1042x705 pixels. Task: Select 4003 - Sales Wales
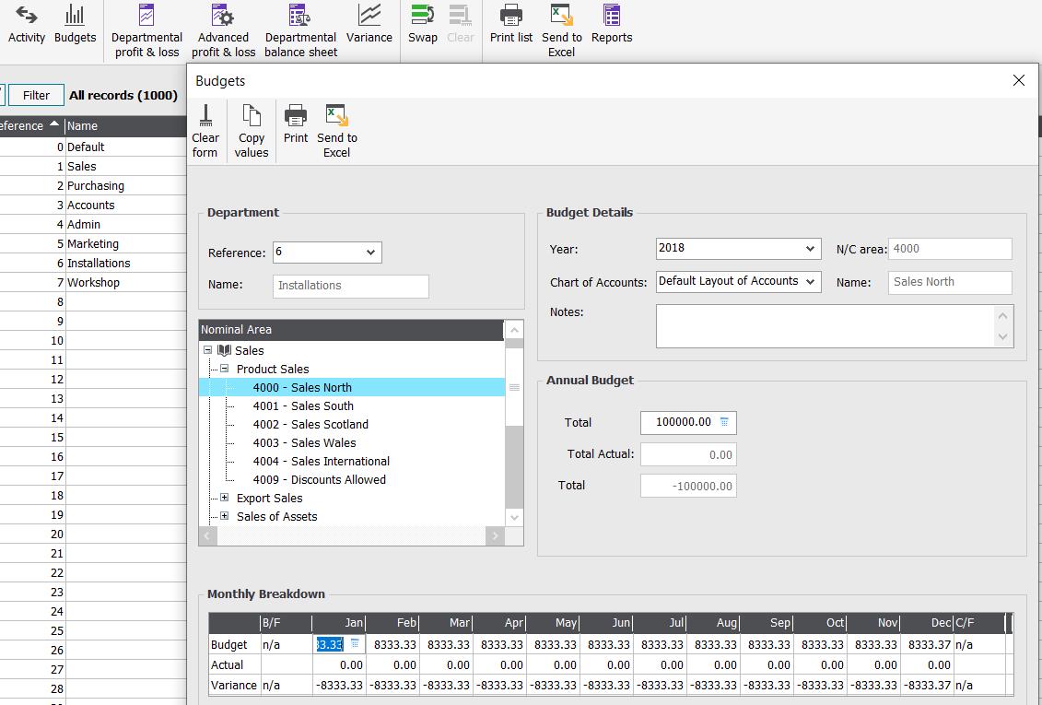(x=304, y=442)
